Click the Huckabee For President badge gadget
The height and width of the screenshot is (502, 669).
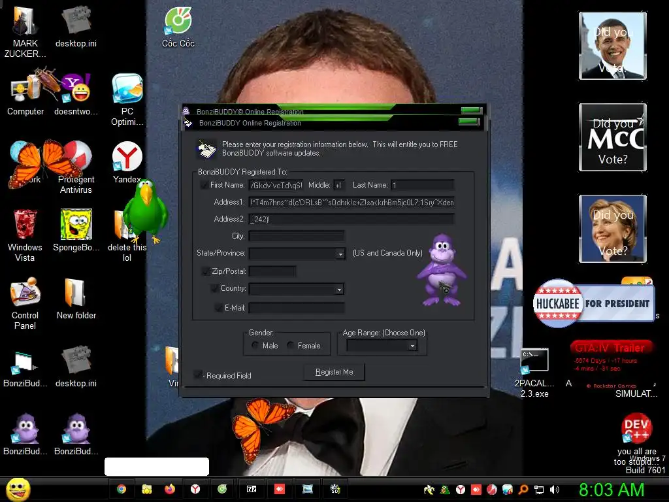click(x=594, y=303)
